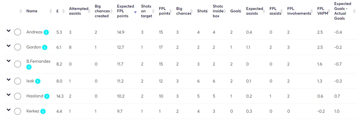The width and height of the screenshot is (361, 120).
Task: Open info icon beside Haaland
Action: (47, 96)
